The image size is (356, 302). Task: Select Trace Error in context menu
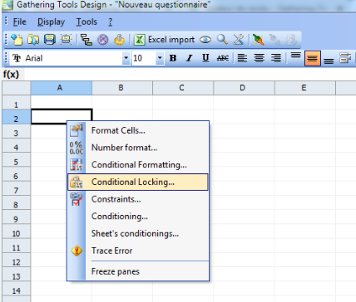(137, 251)
